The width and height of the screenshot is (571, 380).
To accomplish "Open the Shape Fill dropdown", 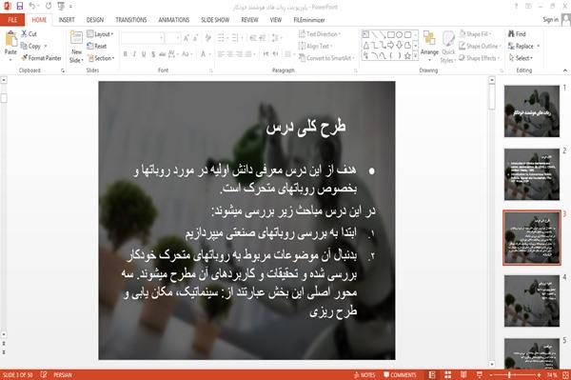I will [475, 34].
